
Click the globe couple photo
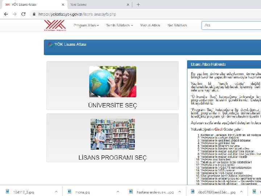point(113,82)
